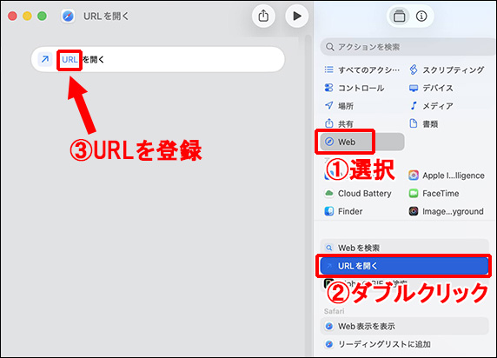Choose the リーディングリストに追加 action

coord(404,344)
